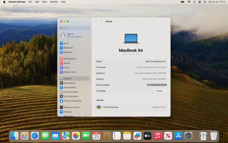Open the Apple menu
Screen dimensions: 228x143
tap(4, 2)
